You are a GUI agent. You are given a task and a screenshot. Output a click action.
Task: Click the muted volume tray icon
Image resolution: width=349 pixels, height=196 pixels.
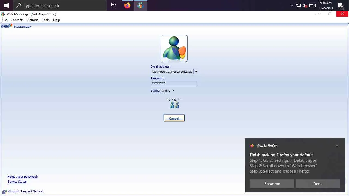pyautogui.click(x=305, y=5)
